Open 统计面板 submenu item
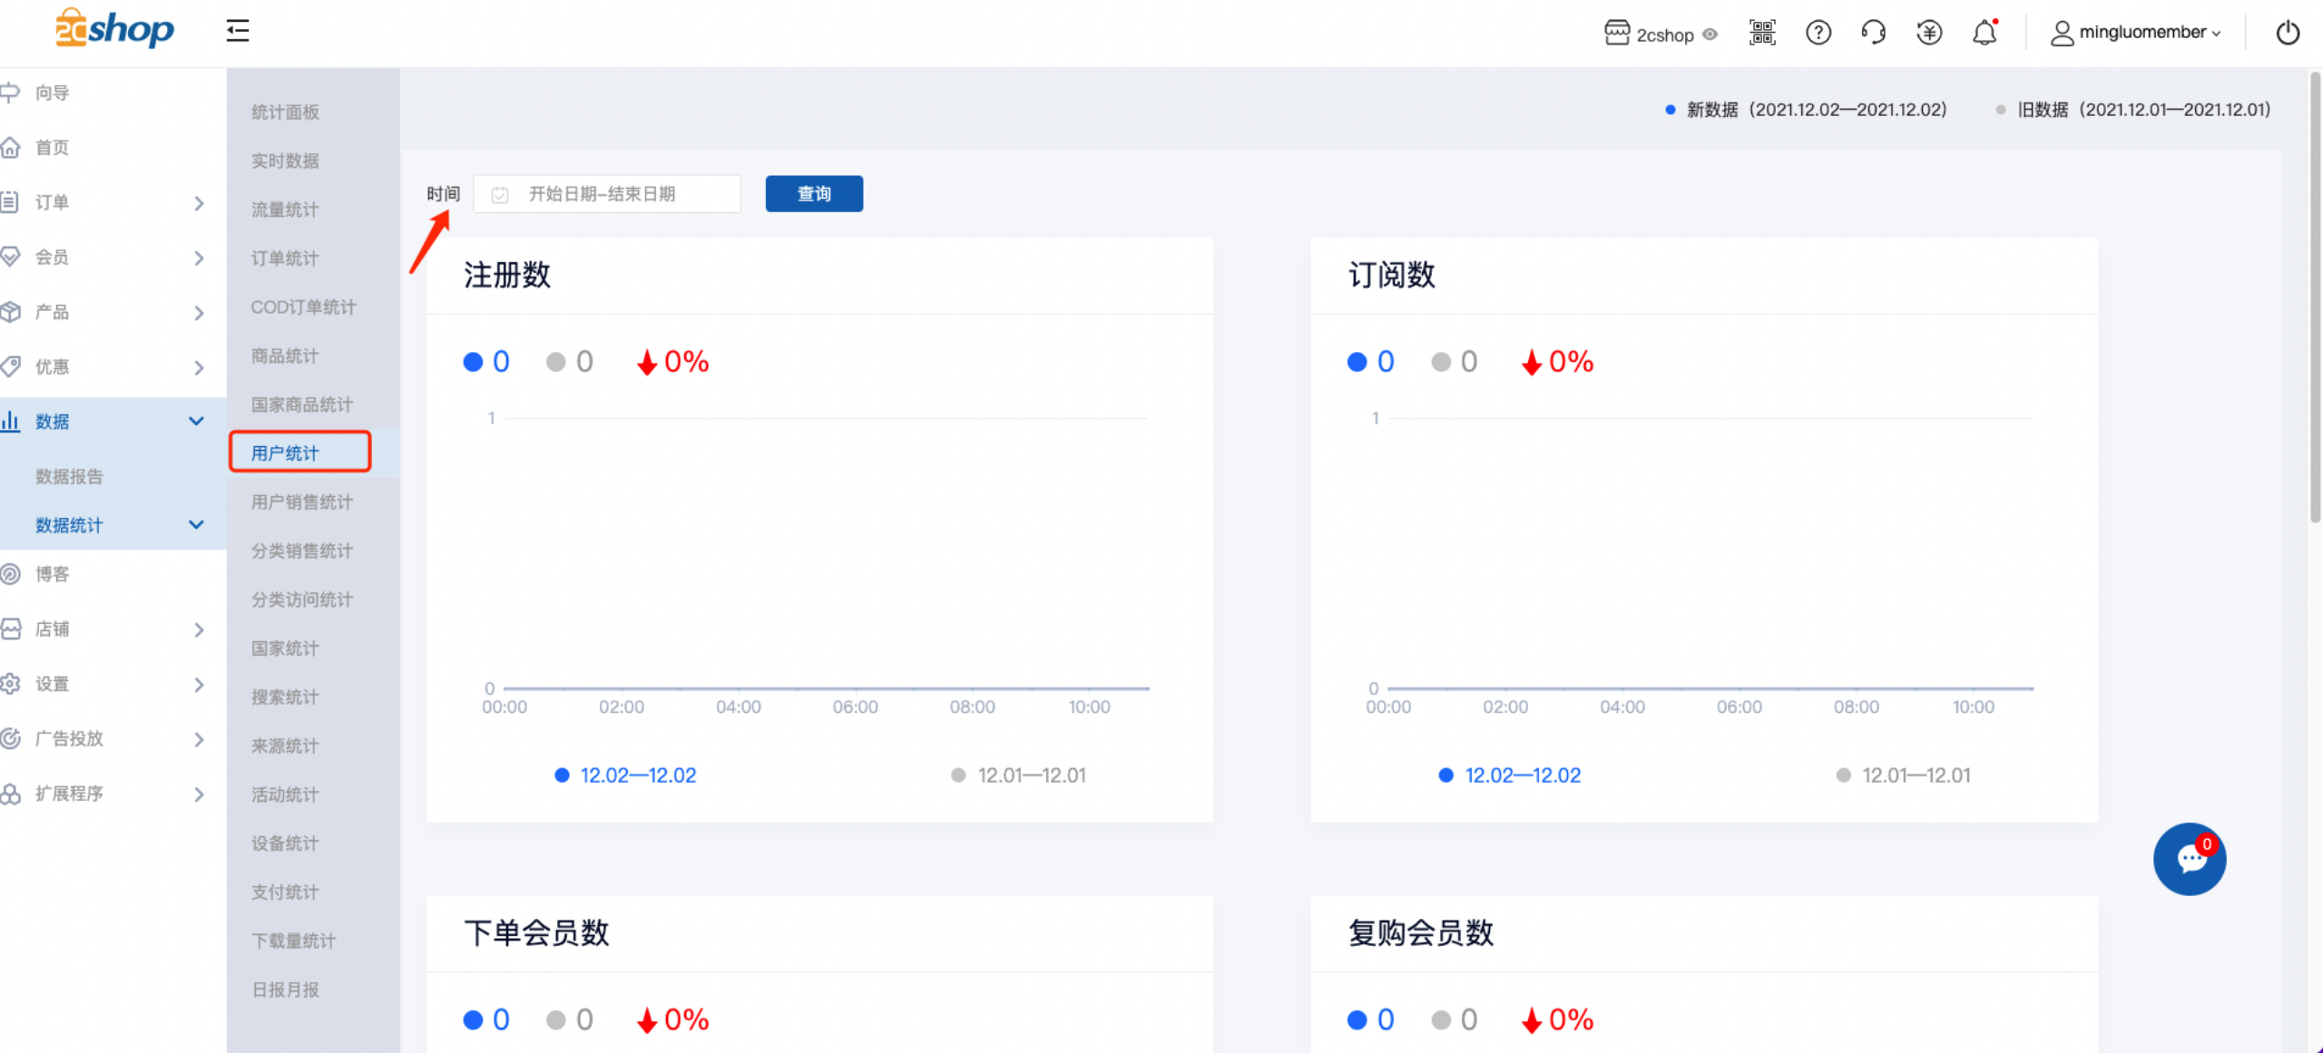2323x1053 pixels. [x=285, y=112]
